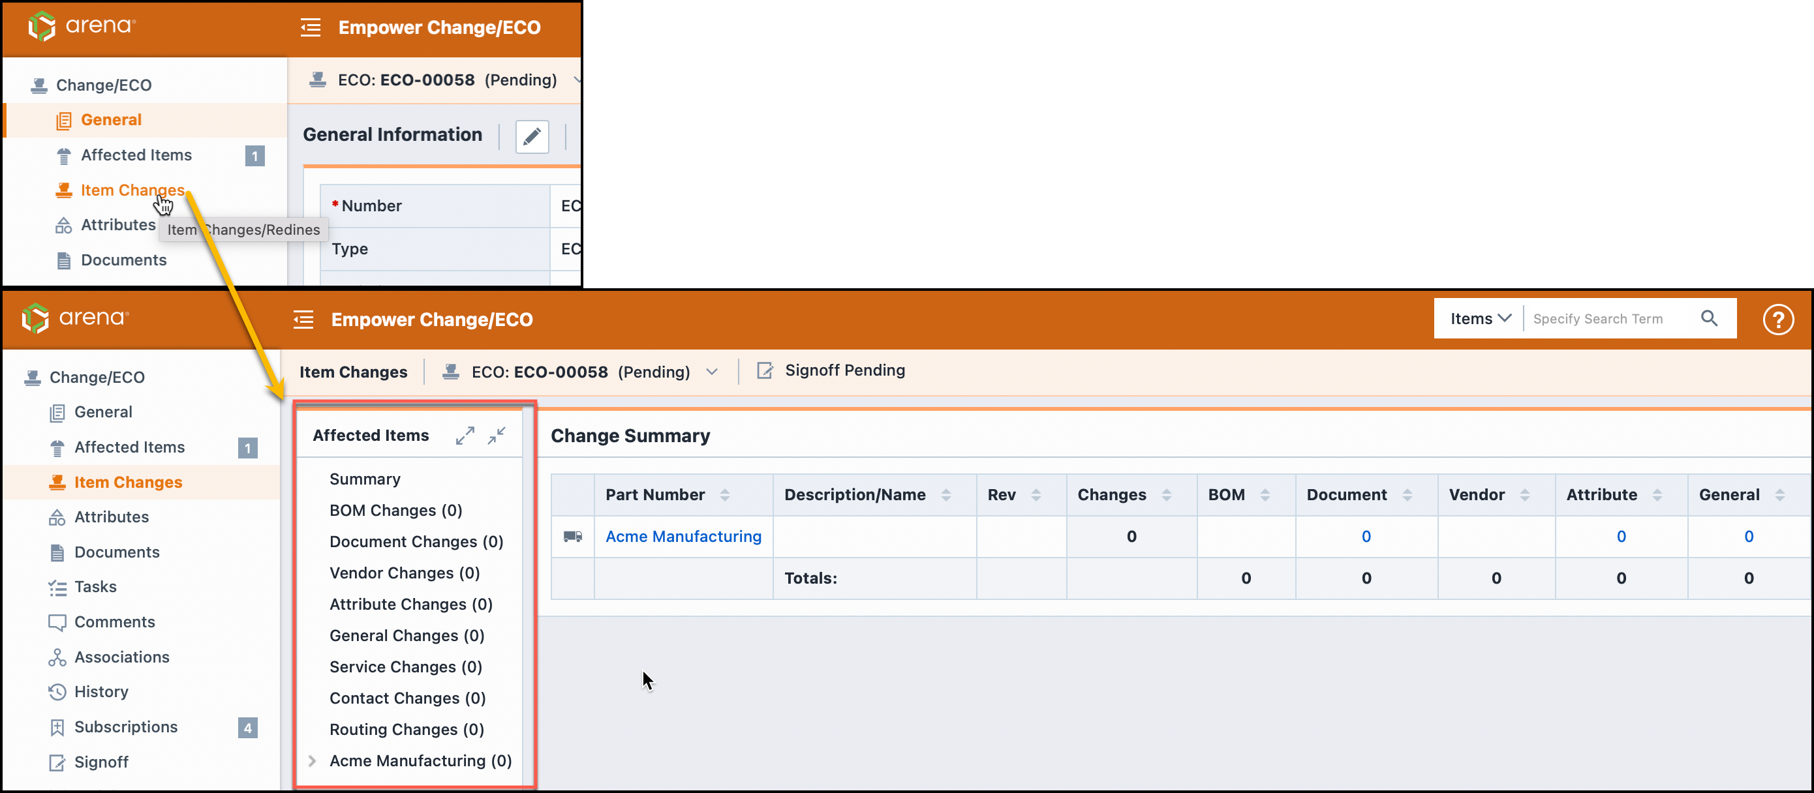This screenshot has width=1814, height=793.
Task: Toggle the navigation menu icon in bottom window
Action: coord(303,320)
